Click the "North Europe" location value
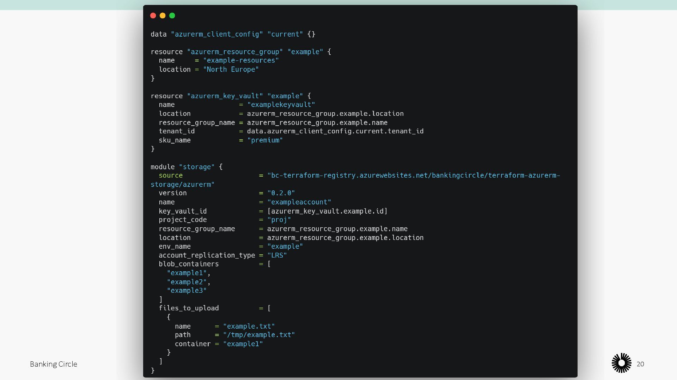The image size is (677, 380). click(231, 70)
